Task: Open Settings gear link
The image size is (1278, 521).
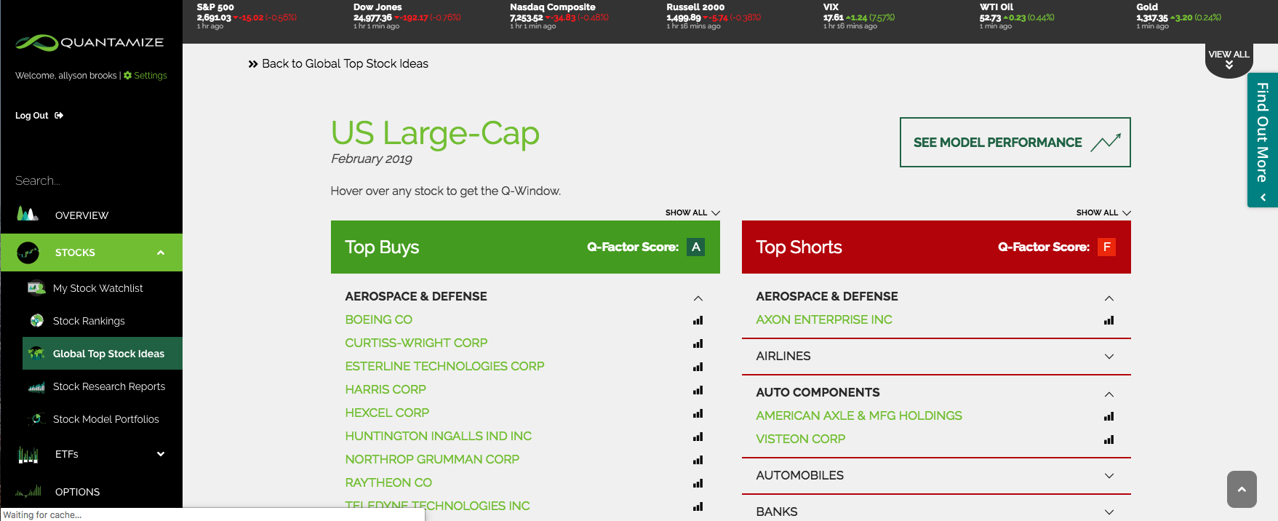Action: pyautogui.click(x=145, y=76)
